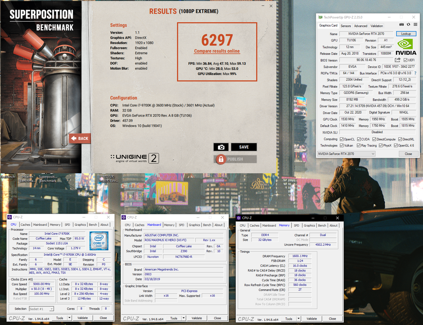This screenshot has width=423, height=325.
Task: Click the PUBLISH button
Action: pos(235,159)
